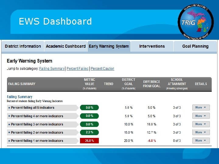219x164 pixels.
Task: Switch to the Academic Dashboard tab
Action: [66, 46]
